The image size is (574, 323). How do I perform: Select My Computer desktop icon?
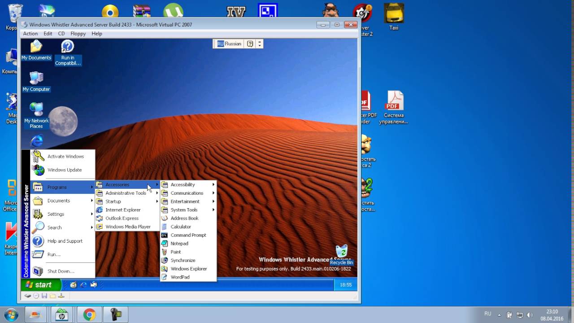click(36, 82)
